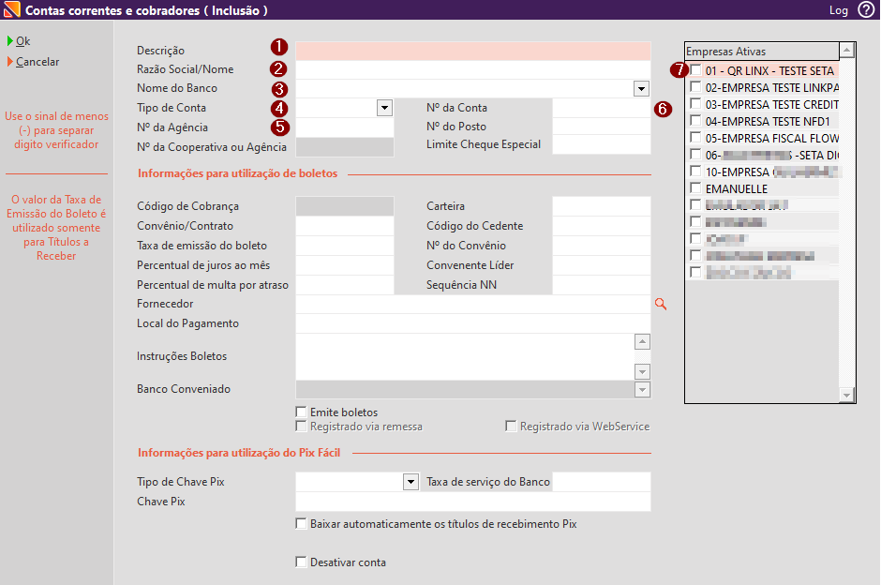
Task: Click the Código do Cedente field
Action: (x=601, y=226)
